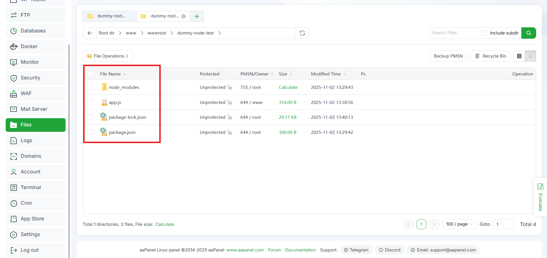547x258 pixels.
Task: Toggle protection lock for node_modules
Action: coord(230,87)
